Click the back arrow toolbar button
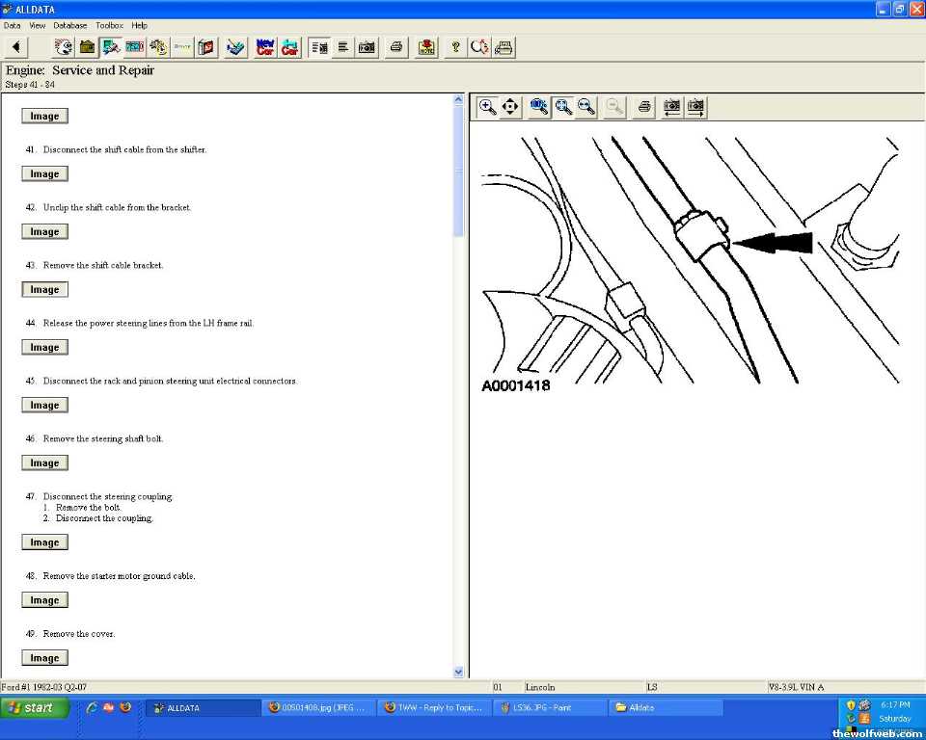Viewport: 926px width, 740px height. coord(16,47)
